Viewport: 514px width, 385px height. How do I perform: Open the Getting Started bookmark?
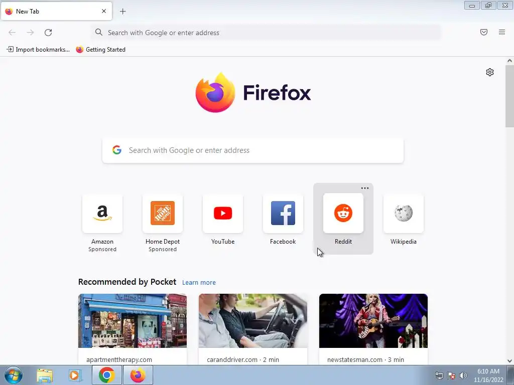[101, 50]
